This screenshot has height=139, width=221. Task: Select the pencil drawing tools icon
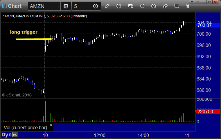click(x=107, y=6)
